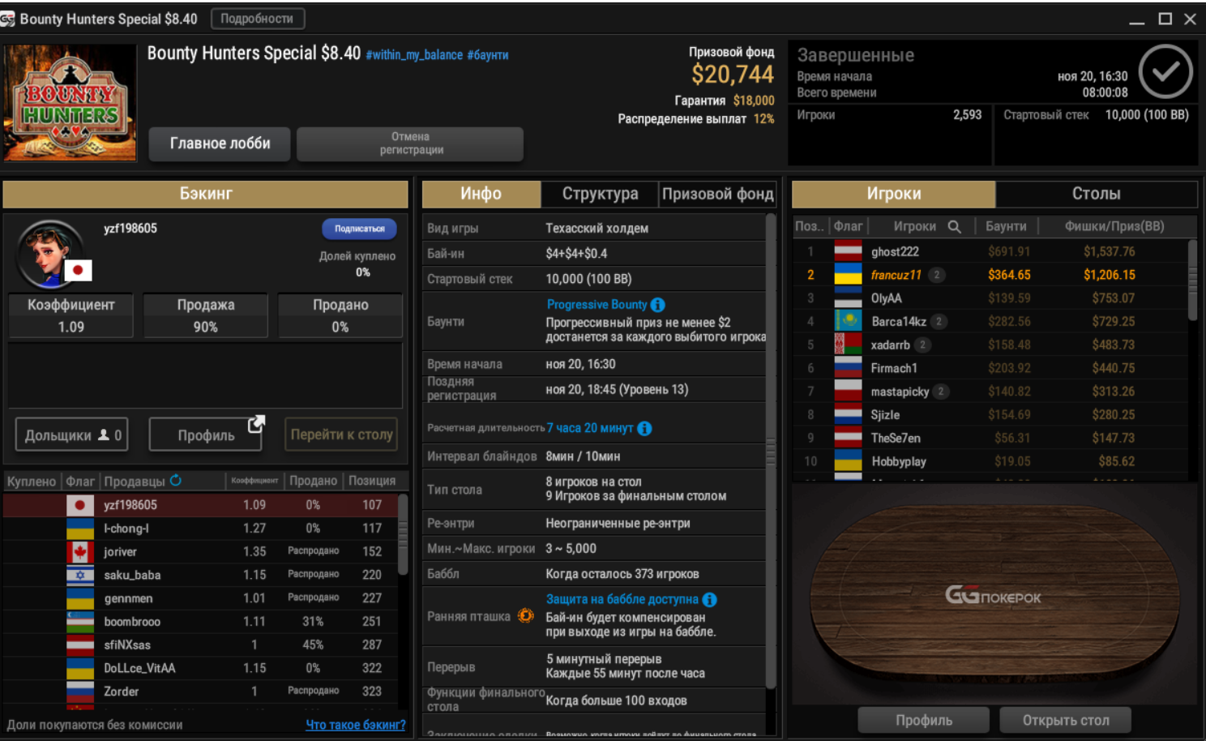Open the Что такое бэкинг? link

[355, 725]
